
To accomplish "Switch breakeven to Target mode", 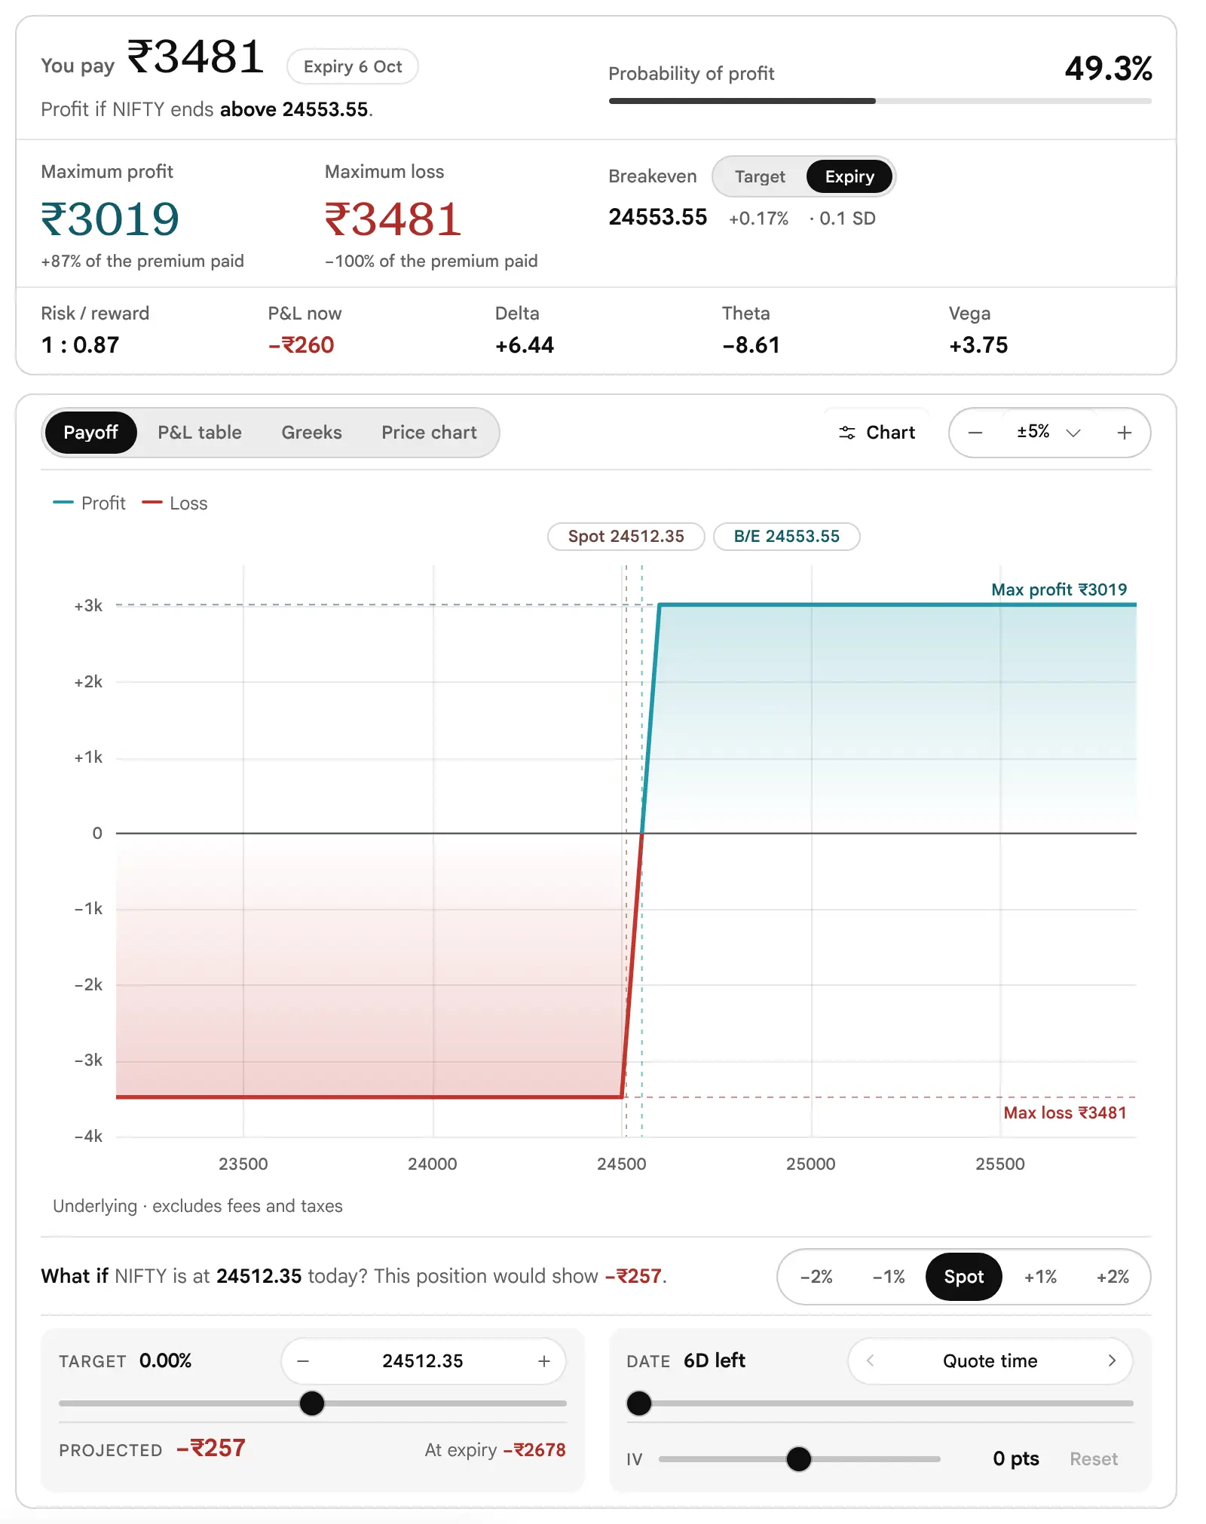I will [x=760, y=176].
